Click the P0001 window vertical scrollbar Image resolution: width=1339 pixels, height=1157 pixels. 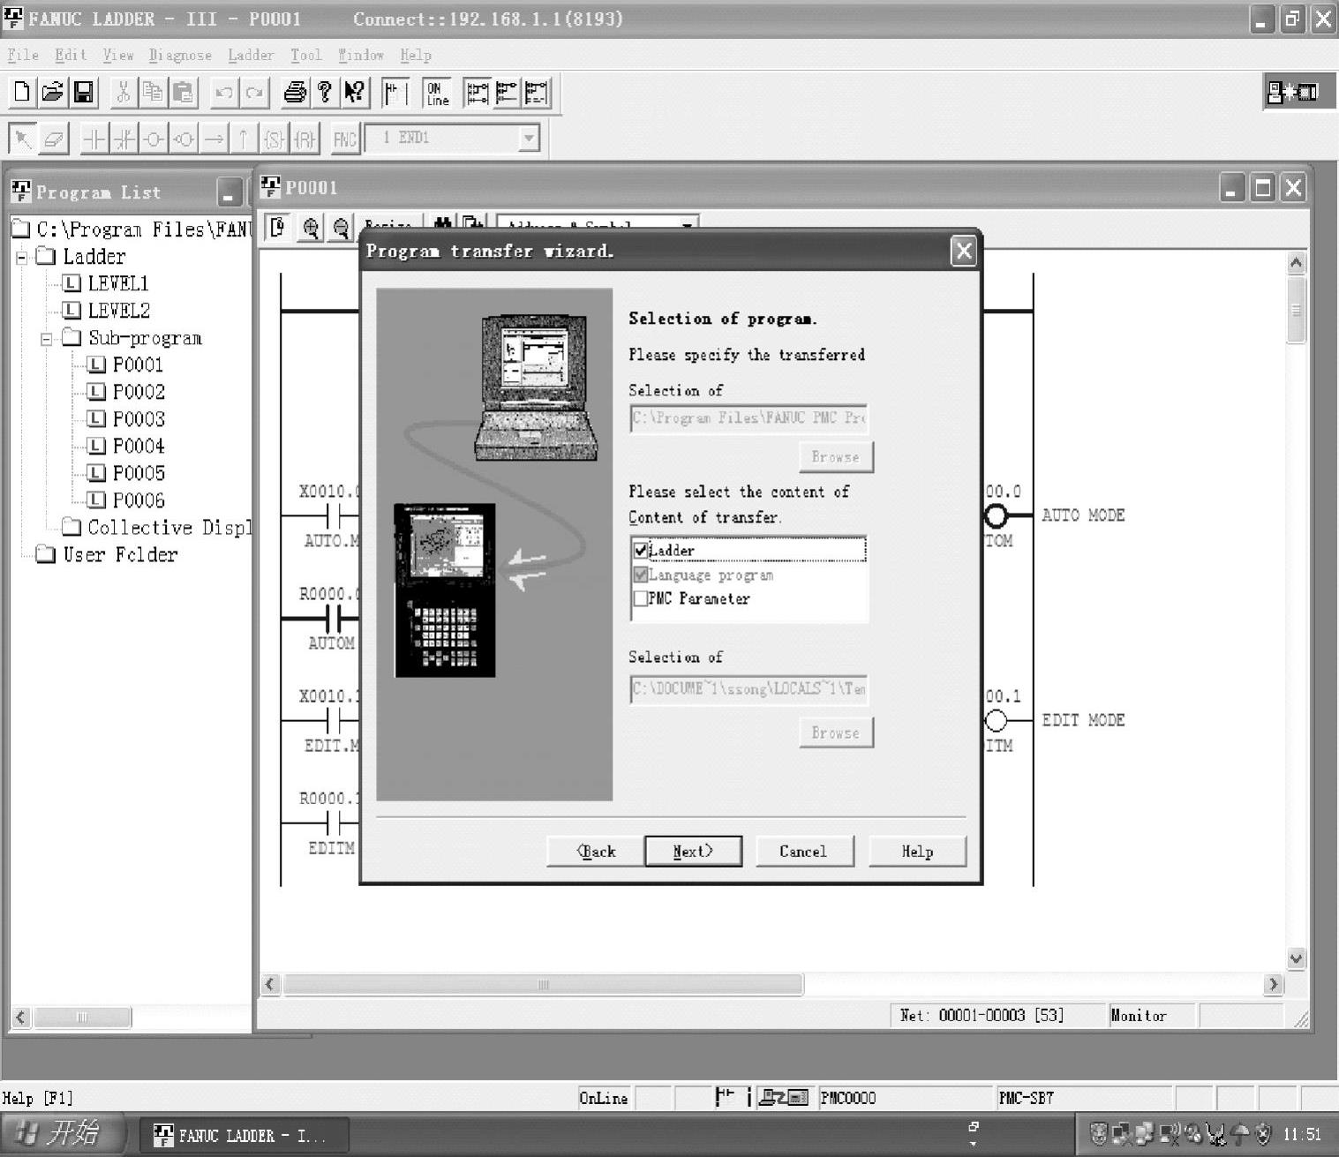point(1296,610)
